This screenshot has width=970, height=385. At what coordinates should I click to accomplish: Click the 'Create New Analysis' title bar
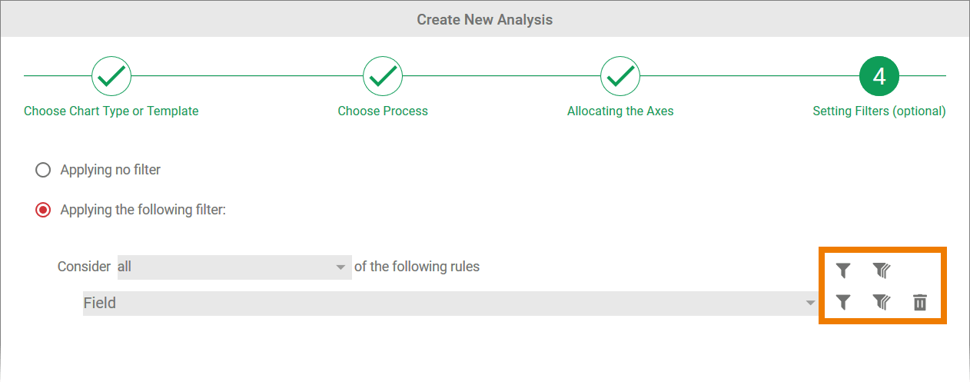coord(484,19)
